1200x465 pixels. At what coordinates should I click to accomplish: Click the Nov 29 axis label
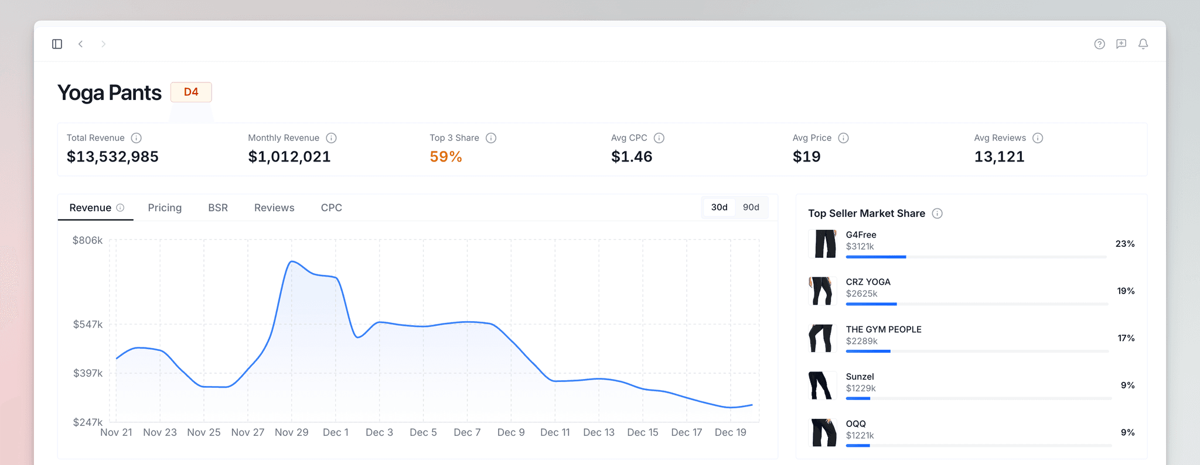(x=292, y=432)
